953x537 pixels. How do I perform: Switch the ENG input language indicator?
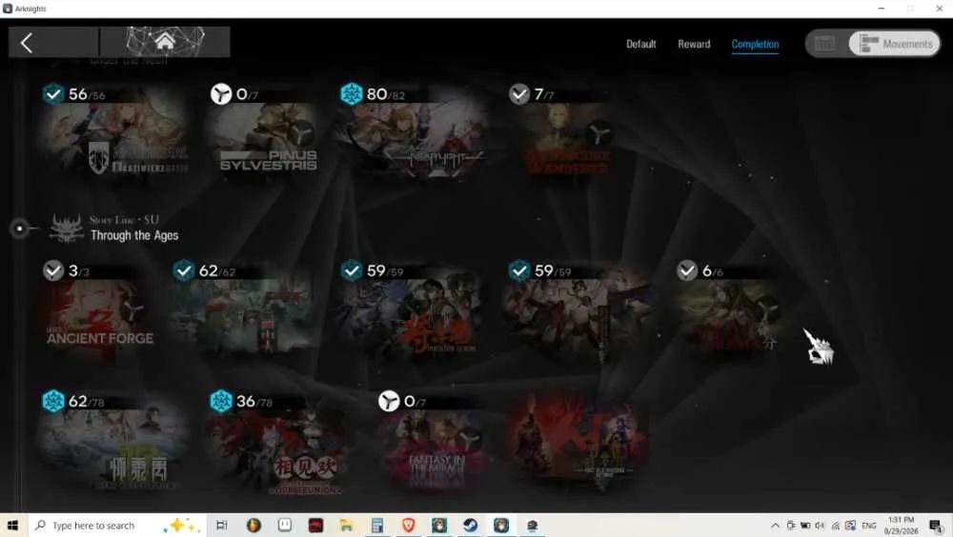point(869,526)
